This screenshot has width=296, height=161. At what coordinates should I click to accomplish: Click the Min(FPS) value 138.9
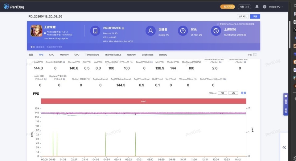click(160, 68)
